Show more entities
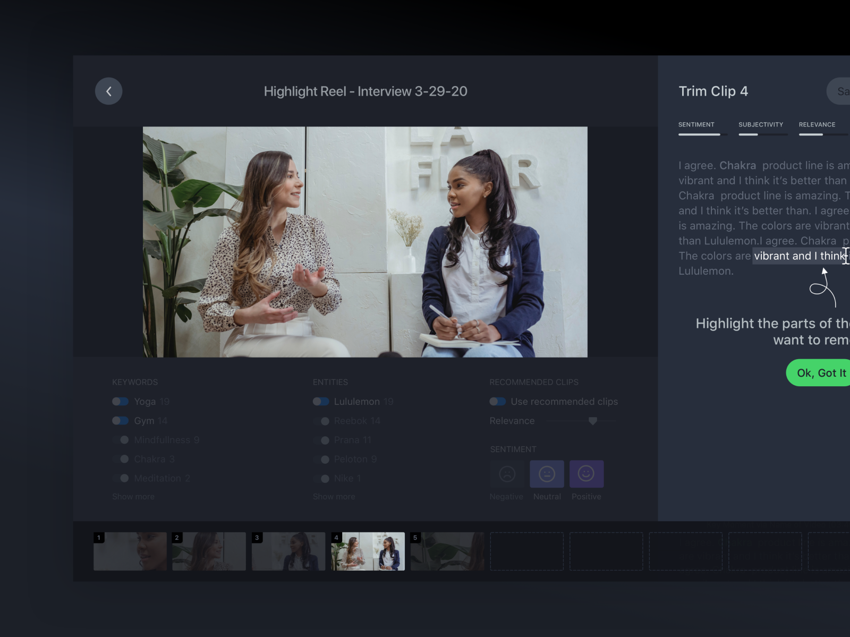850x637 pixels. tap(334, 496)
